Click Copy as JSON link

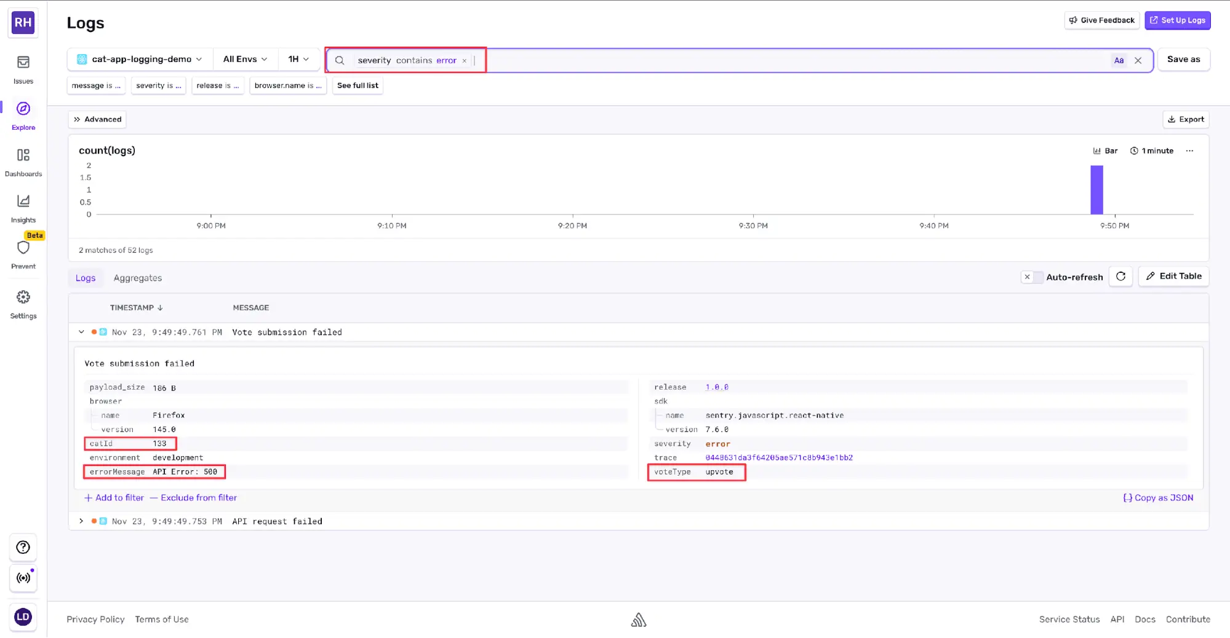pyautogui.click(x=1158, y=498)
